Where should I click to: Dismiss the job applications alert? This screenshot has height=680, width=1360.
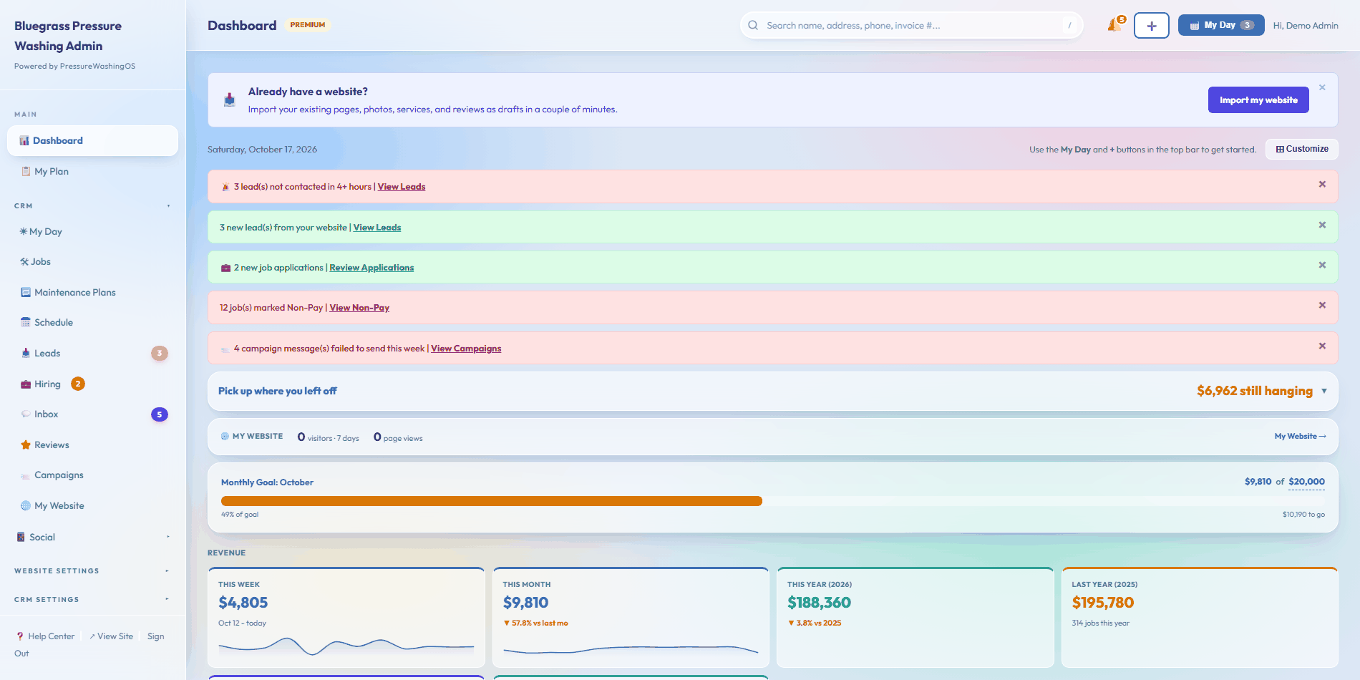coord(1322,266)
